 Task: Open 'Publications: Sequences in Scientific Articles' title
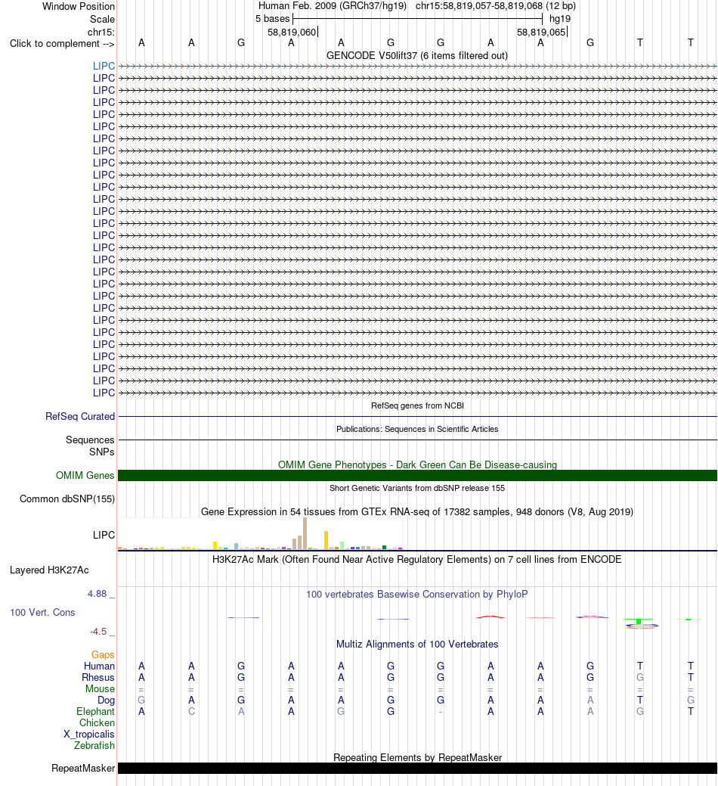coord(417,429)
